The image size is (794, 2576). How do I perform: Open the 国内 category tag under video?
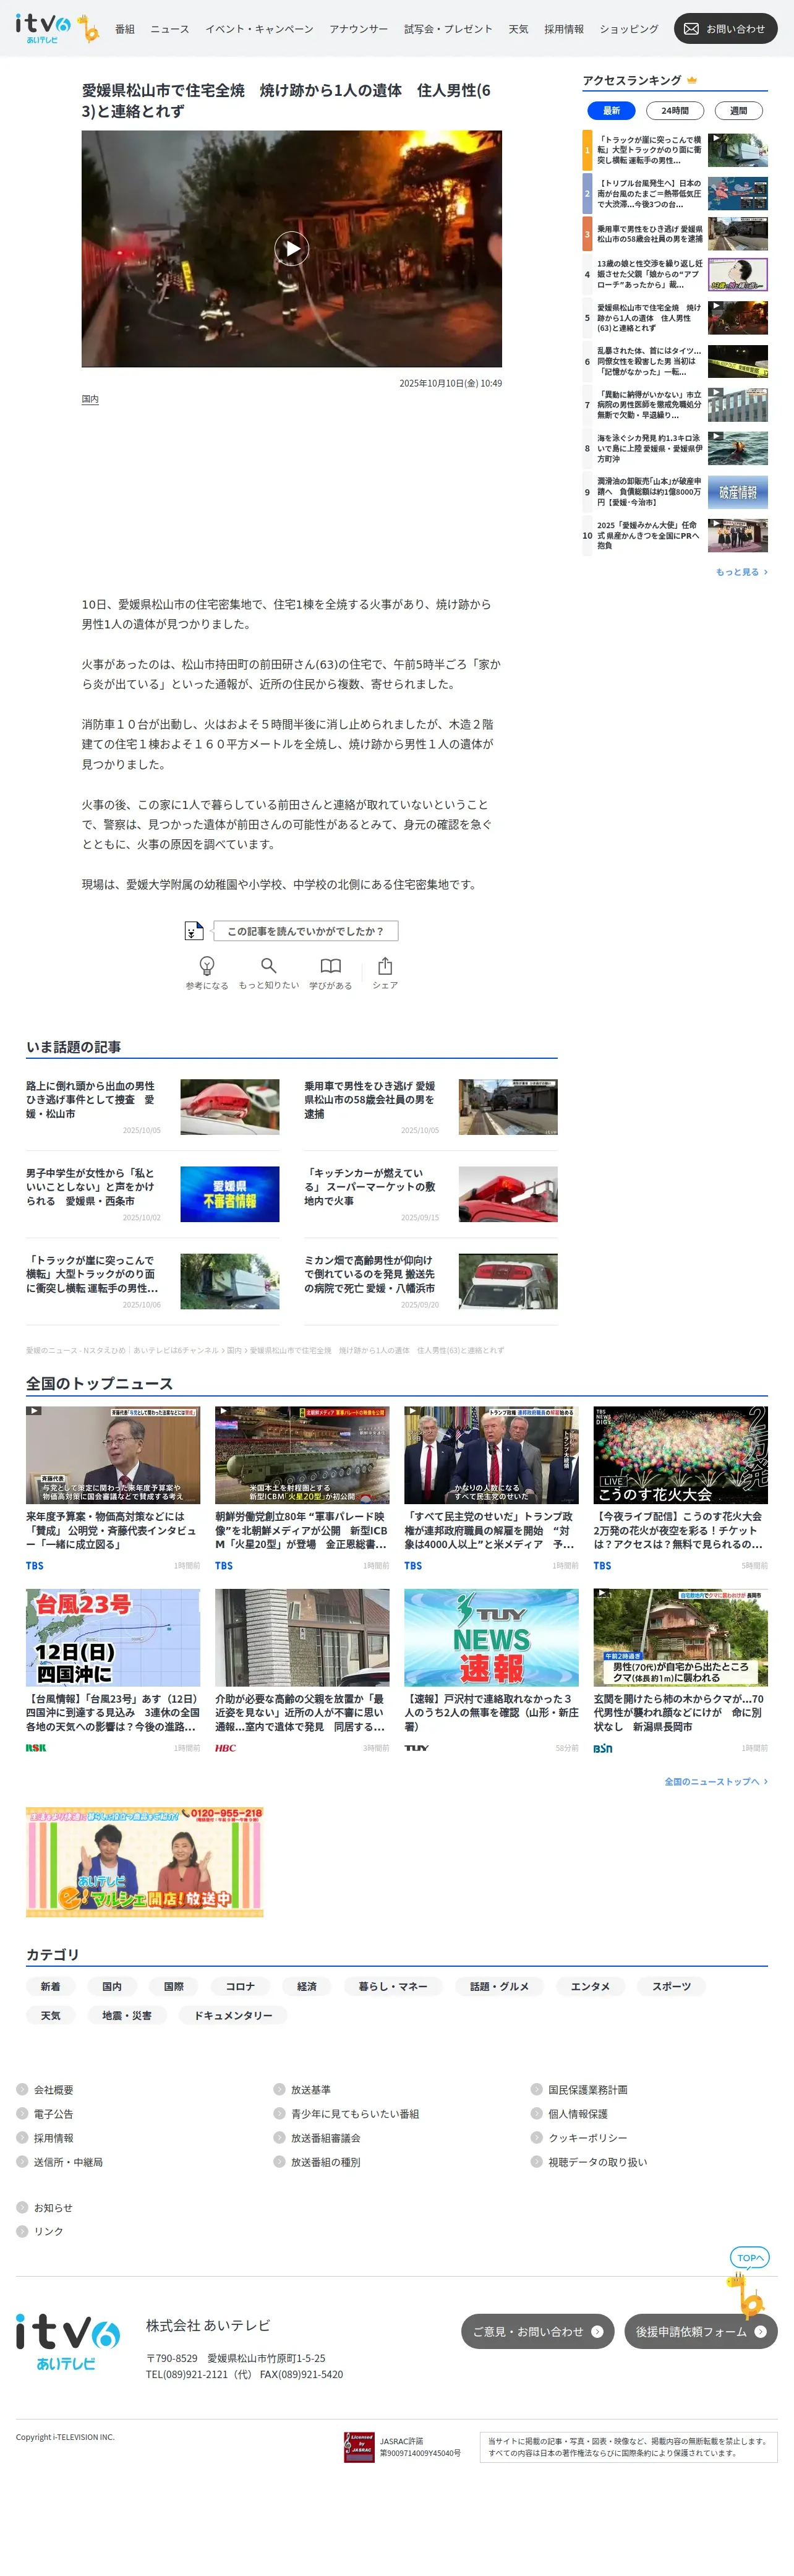pyautogui.click(x=90, y=399)
